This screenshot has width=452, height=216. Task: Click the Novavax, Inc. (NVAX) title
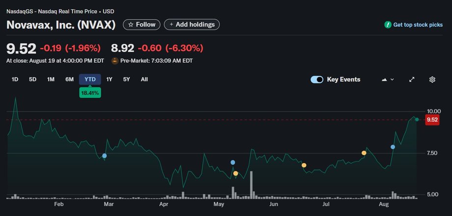pos(61,25)
